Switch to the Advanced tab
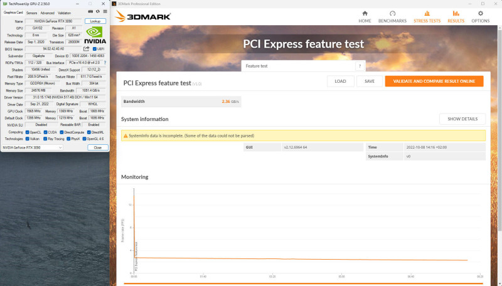Viewport: 502px width, 286px height. pos(48,13)
